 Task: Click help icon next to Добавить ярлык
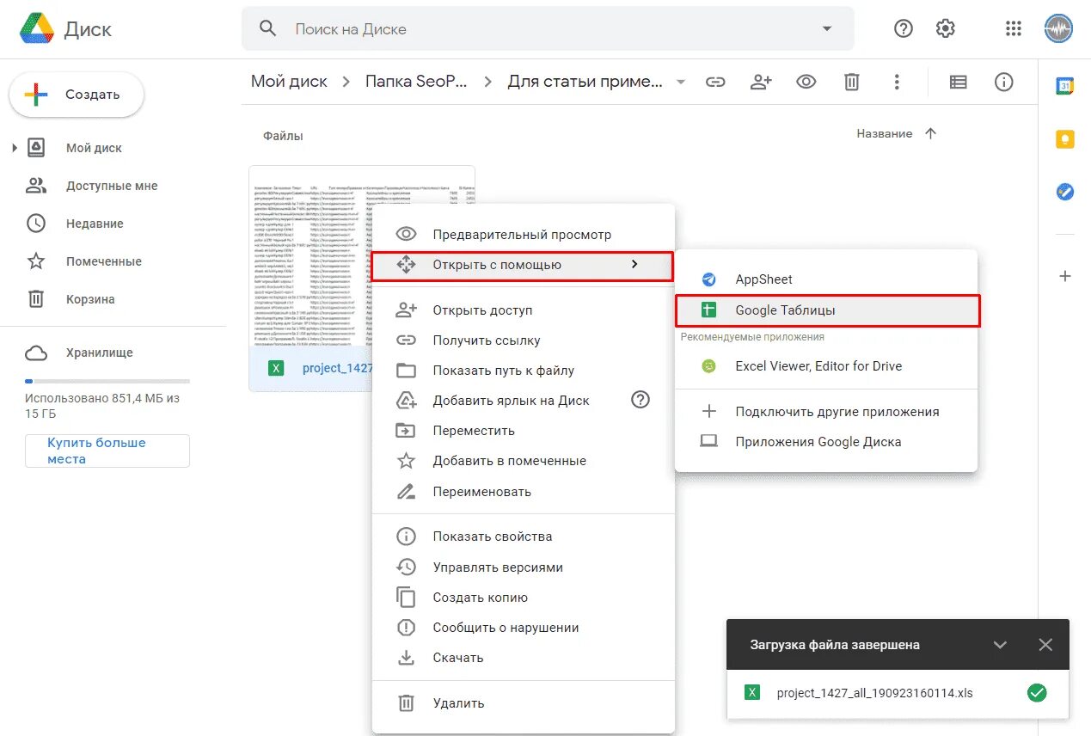point(641,400)
